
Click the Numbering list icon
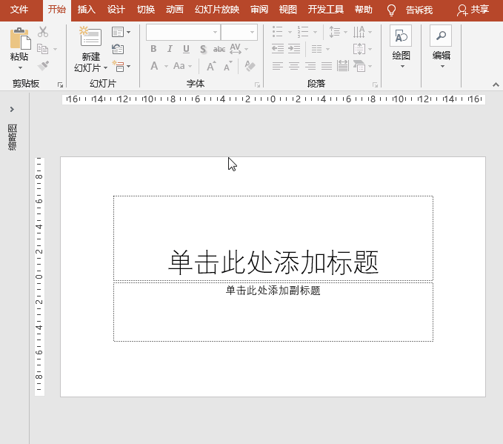pyautogui.click(x=303, y=31)
